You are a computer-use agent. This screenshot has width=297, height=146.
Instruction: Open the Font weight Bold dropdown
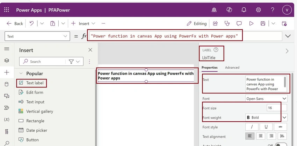tap(266, 117)
